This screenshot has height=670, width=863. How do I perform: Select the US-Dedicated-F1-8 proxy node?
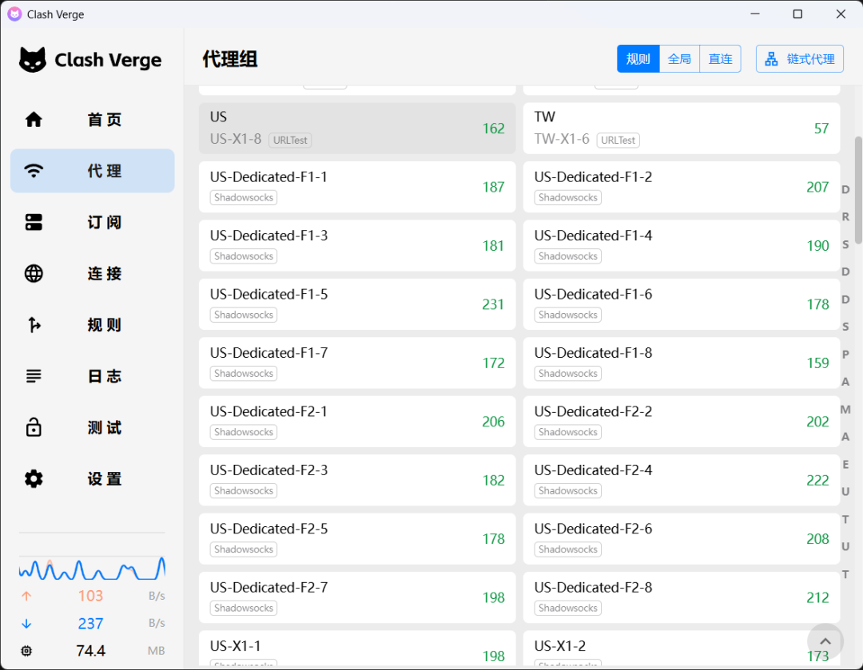coord(681,363)
